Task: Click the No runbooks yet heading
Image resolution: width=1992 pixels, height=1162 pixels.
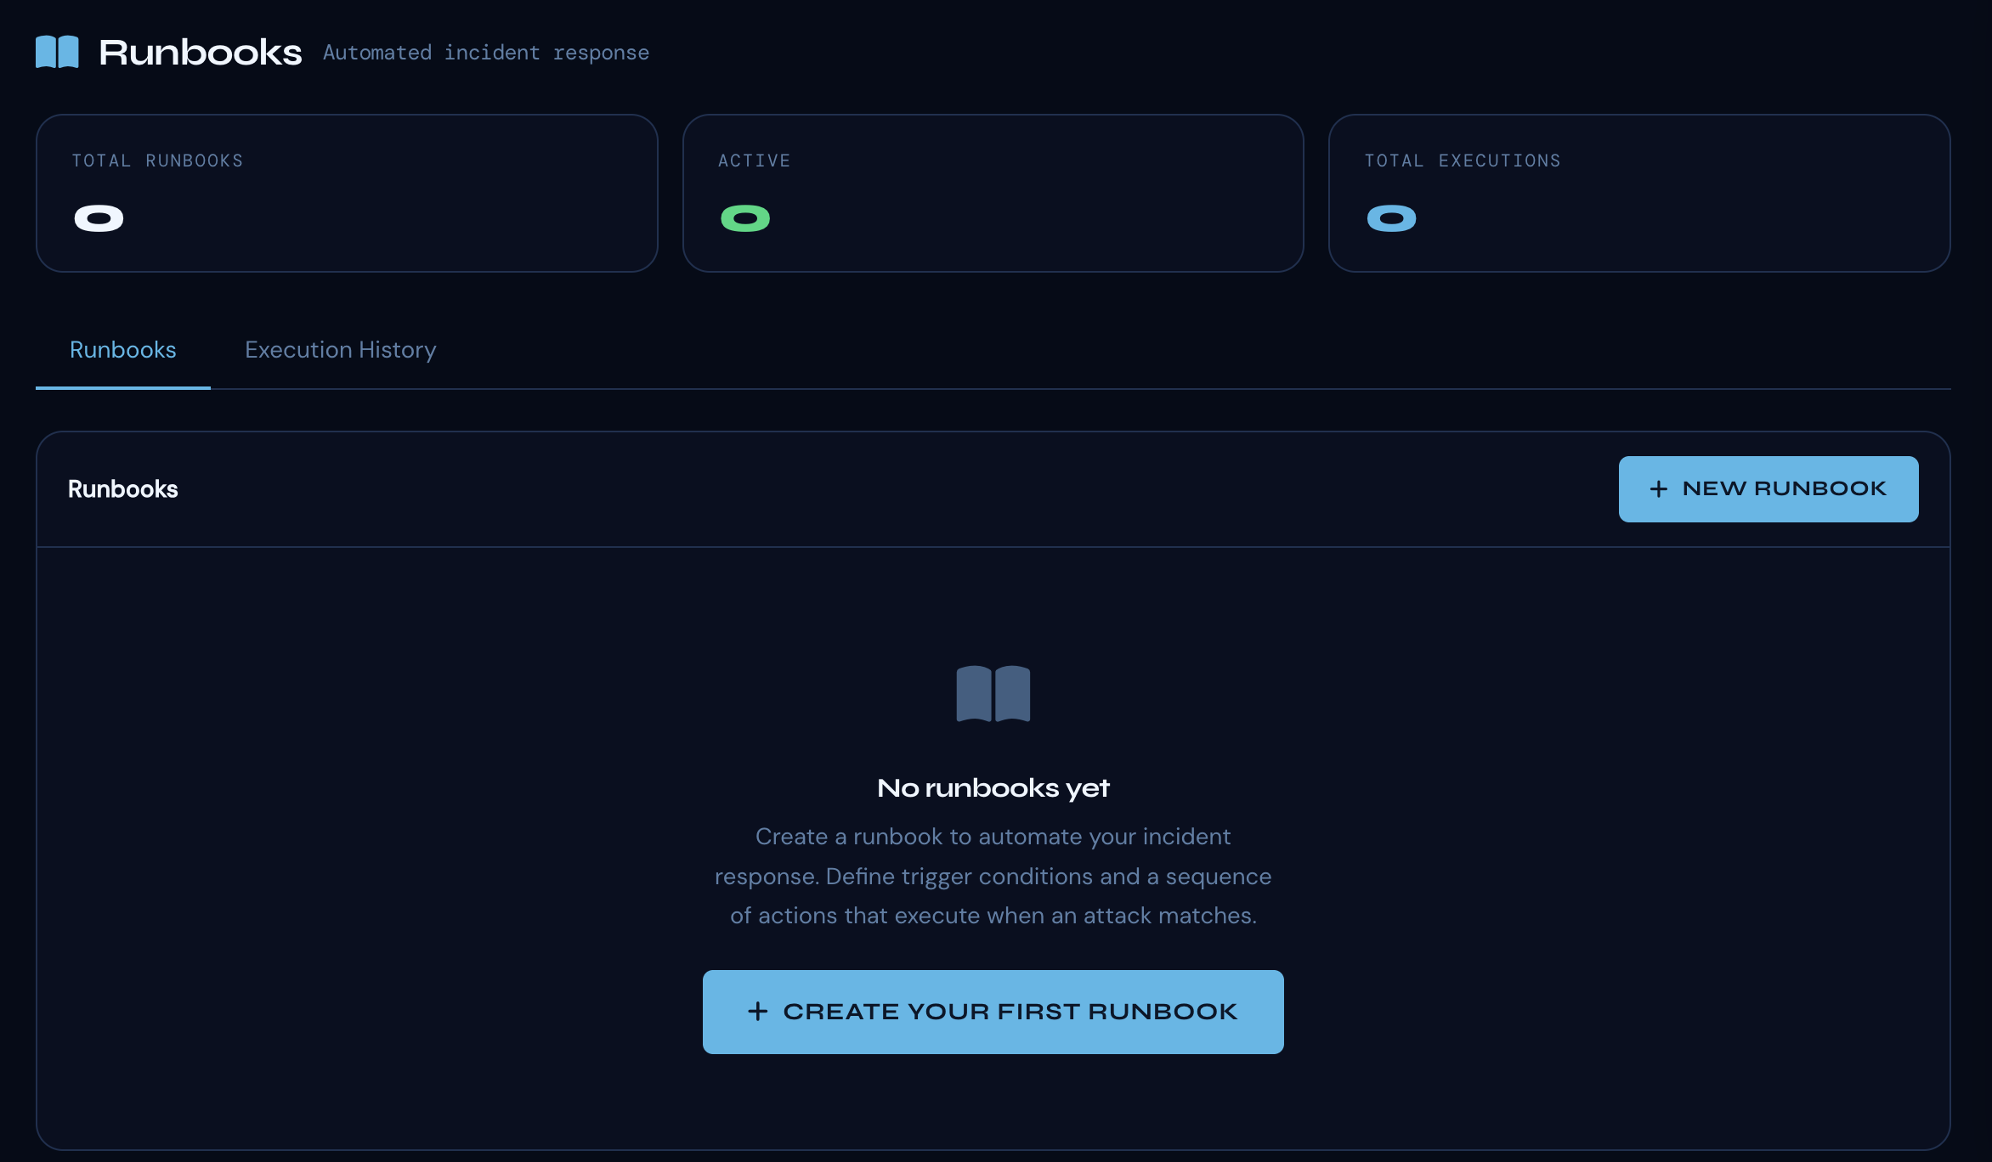Action: pyautogui.click(x=993, y=787)
